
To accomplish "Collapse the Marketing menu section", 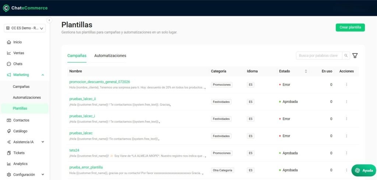I will 43,75.
